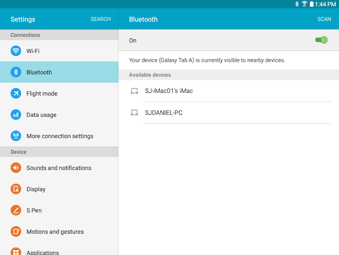The image size is (339, 255).
Task: Select Flight mode in sidebar
Action: pos(59,94)
